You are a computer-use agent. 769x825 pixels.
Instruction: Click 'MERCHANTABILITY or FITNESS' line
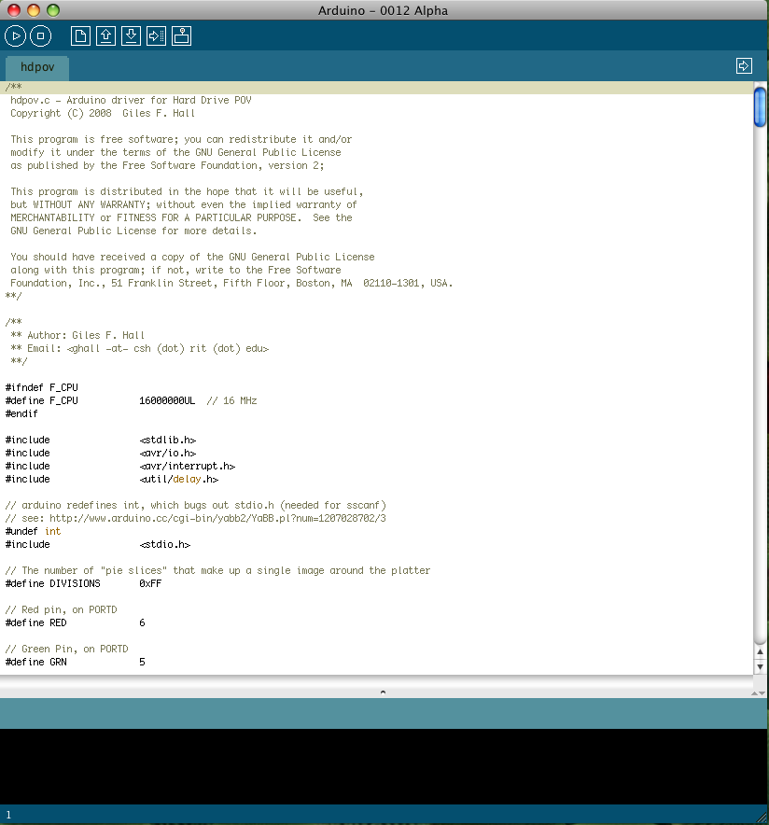pos(181,217)
